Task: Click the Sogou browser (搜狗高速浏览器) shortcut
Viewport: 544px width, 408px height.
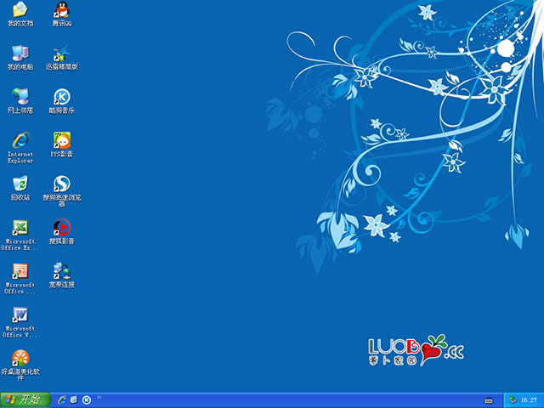Action: coord(61,184)
